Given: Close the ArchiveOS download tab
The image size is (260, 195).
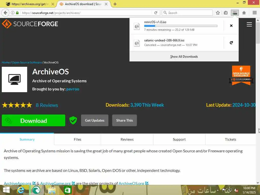Looking at the screenshot, I should pos(106,4).
